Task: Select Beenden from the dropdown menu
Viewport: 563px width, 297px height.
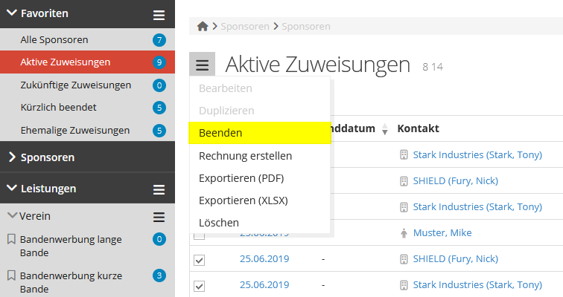Action: (x=220, y=134)
